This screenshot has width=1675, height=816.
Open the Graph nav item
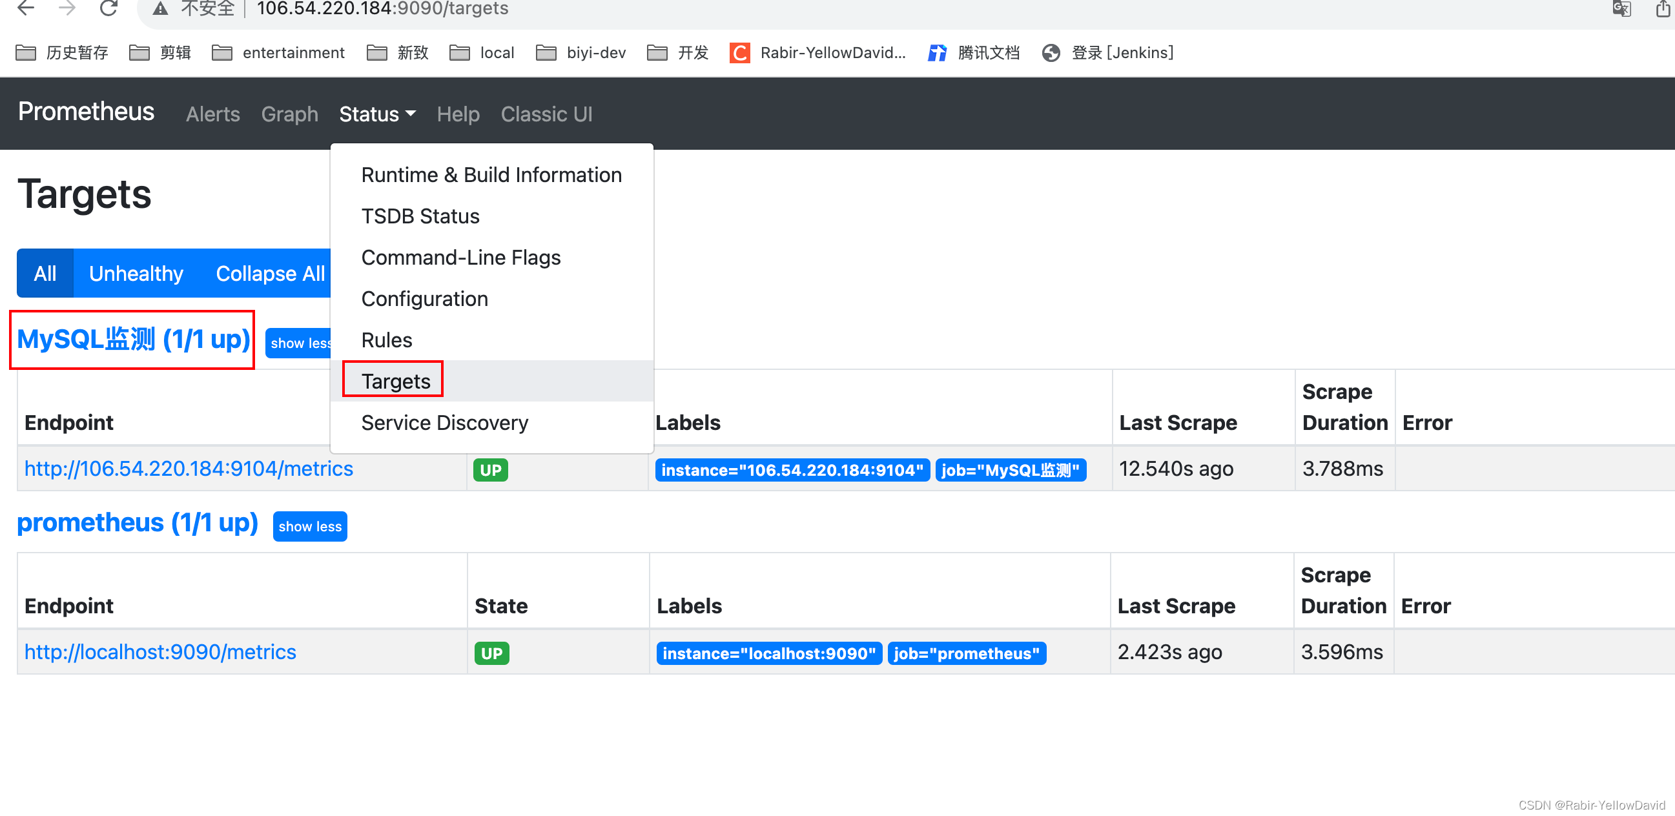(x=289, y=114)
